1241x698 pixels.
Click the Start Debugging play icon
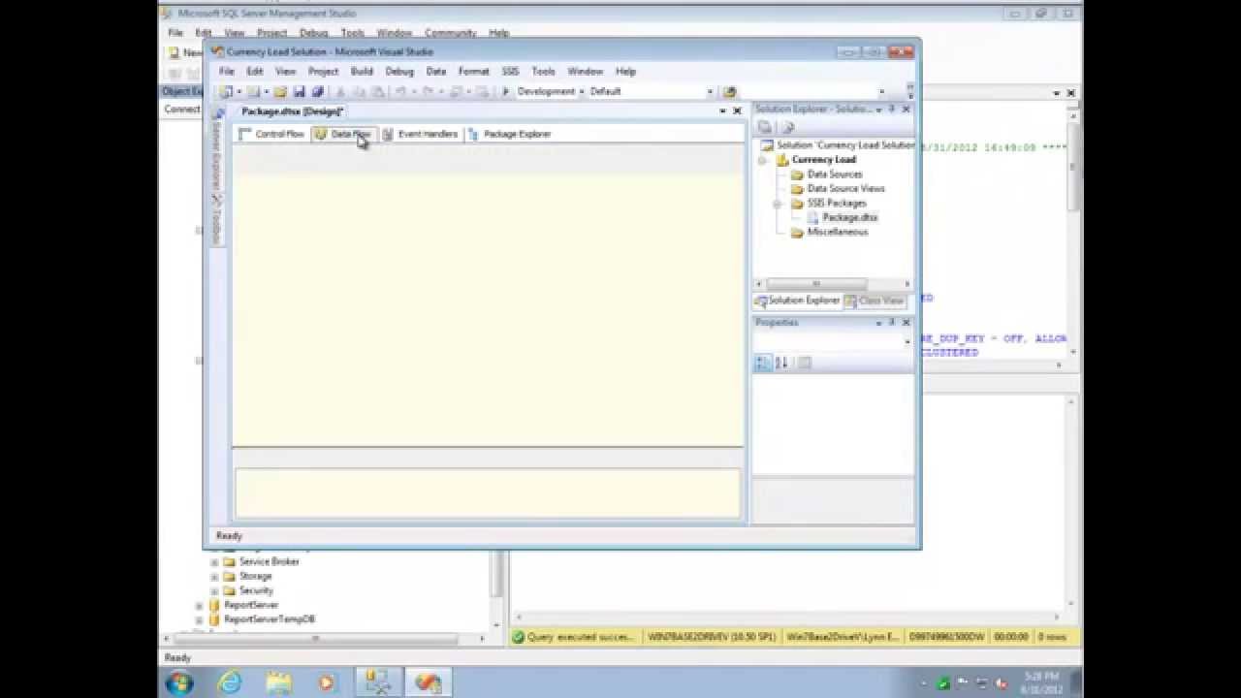click(505, 92)
